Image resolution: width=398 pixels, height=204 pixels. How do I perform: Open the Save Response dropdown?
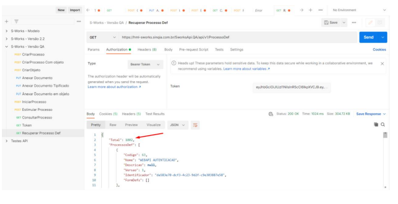[x=371, y=114]
